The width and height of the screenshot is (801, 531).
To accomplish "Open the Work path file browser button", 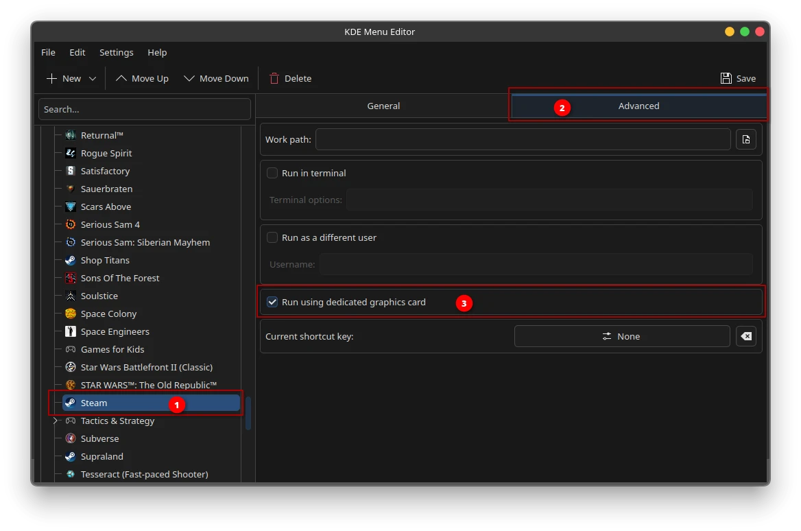I will (746, 139).
